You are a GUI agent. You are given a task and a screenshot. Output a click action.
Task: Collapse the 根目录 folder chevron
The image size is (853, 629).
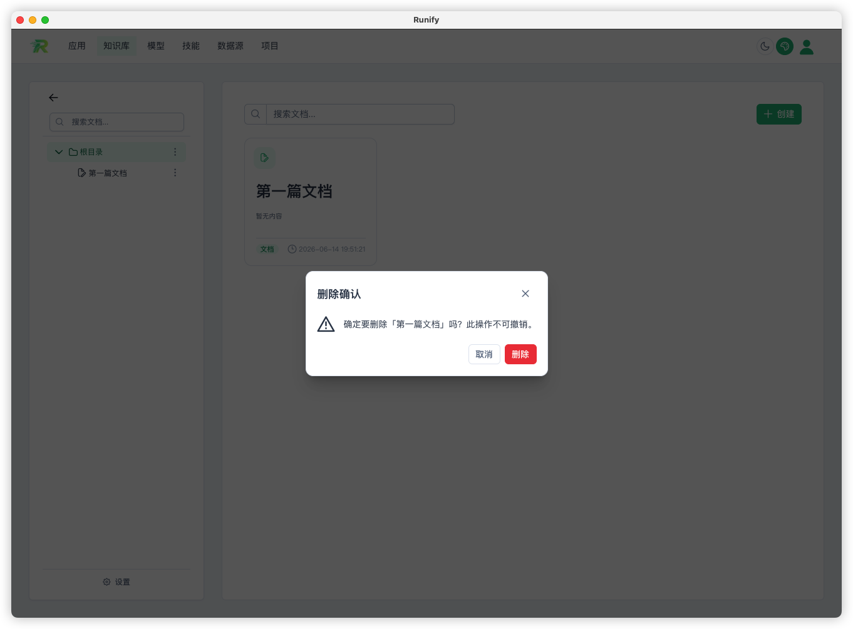59,152
